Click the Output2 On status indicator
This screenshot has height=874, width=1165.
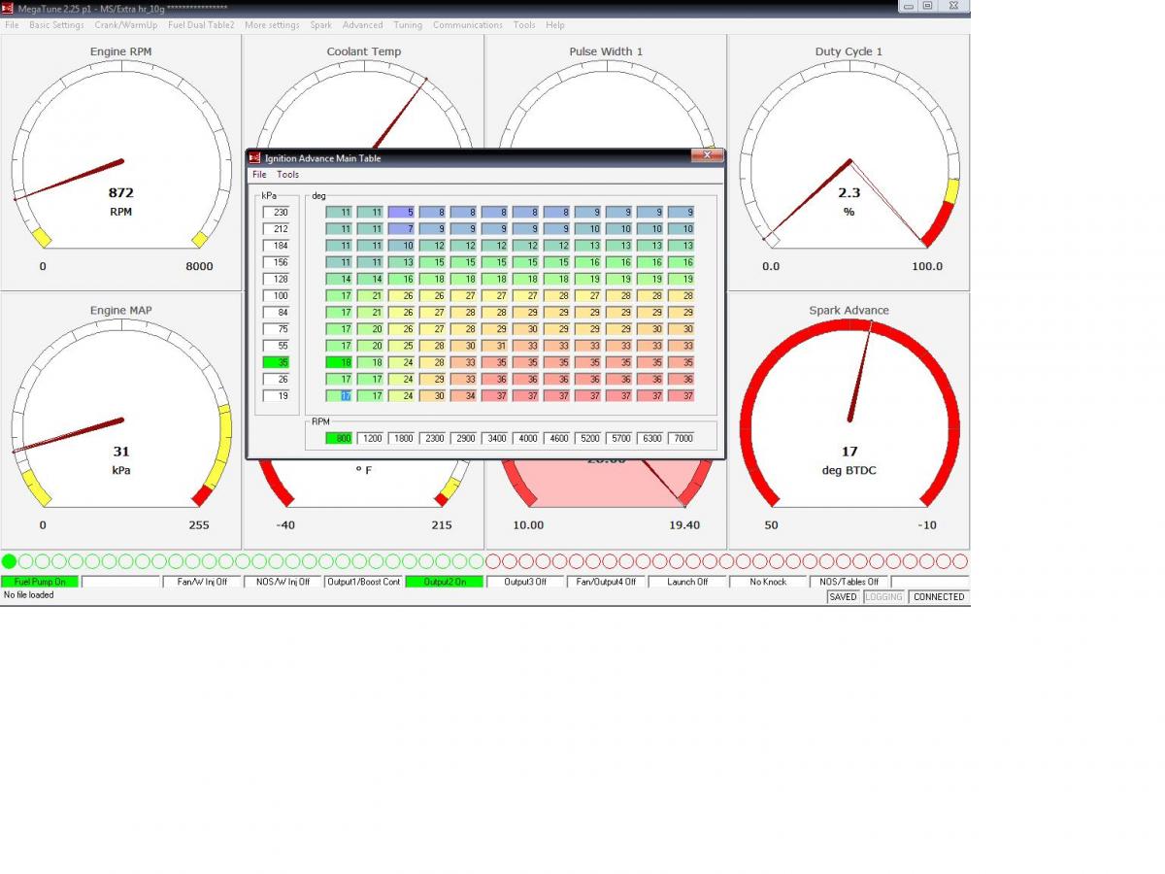444,582
